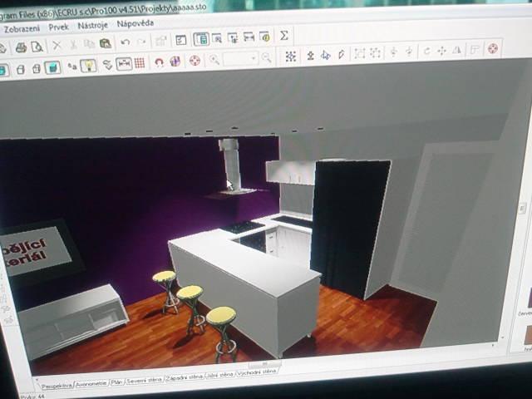Click the dimensions icon in second toolbar
This screenshot has width=532, height=399.
(x=123, y=64)
